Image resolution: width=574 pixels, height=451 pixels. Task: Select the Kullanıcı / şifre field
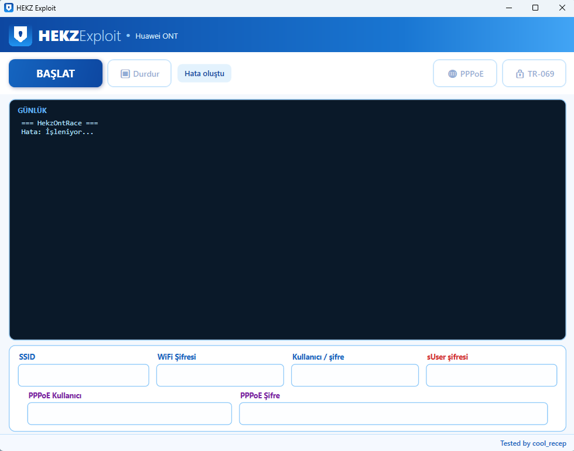355,375
